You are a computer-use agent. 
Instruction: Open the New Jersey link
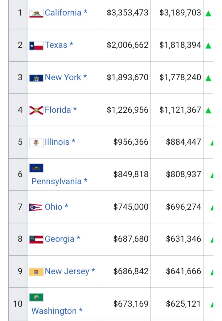67,271
